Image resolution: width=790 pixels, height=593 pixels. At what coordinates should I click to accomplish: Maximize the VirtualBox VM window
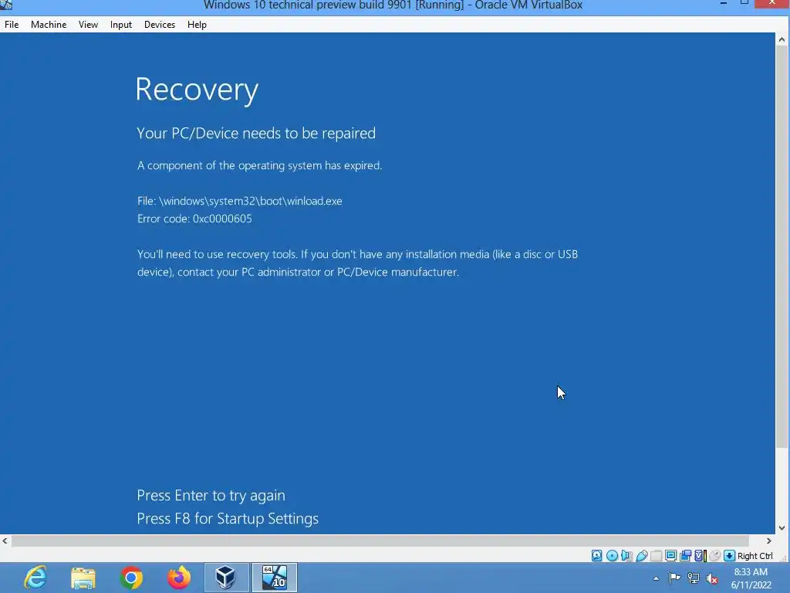tap(744, 3)
